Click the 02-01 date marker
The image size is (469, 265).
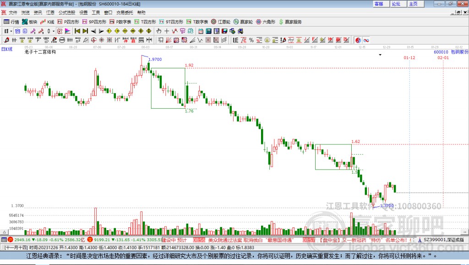(x=443, y=57)
